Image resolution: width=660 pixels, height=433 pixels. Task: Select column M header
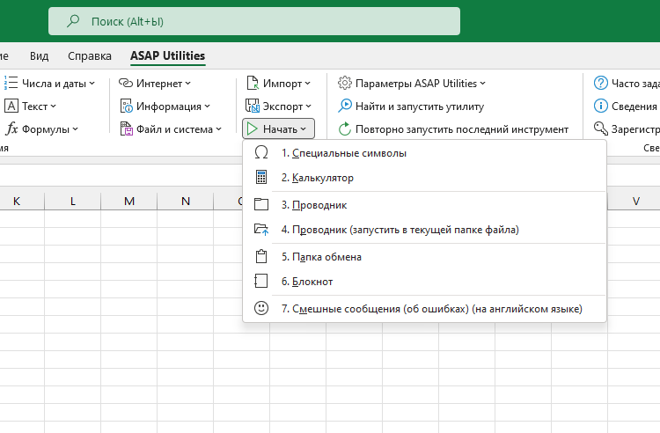click(x=129, y=202)
